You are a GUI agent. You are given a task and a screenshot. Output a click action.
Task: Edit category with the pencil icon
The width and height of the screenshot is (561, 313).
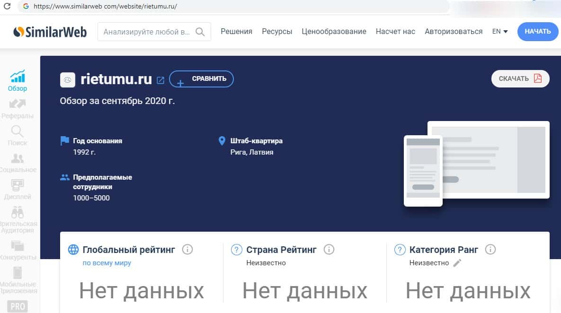[x=457, y=263]
